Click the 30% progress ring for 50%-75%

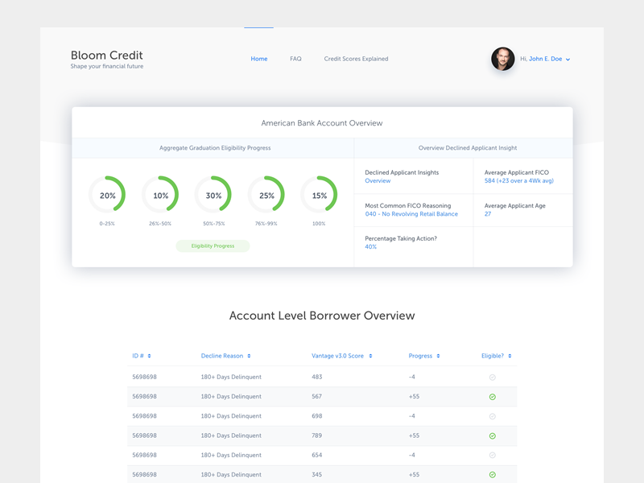(x=213, y=196)
